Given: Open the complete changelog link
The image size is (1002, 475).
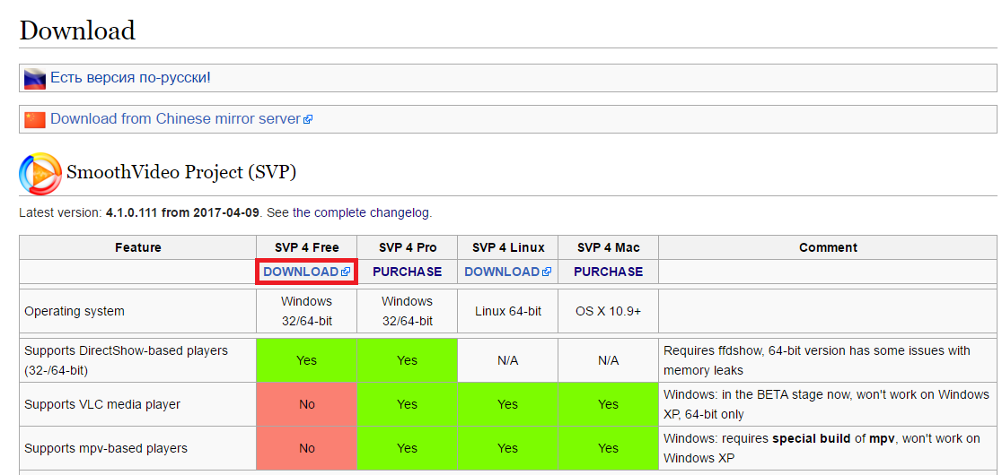Looking at the screenshot, I should pyautogui.click(x=362, y=213).
